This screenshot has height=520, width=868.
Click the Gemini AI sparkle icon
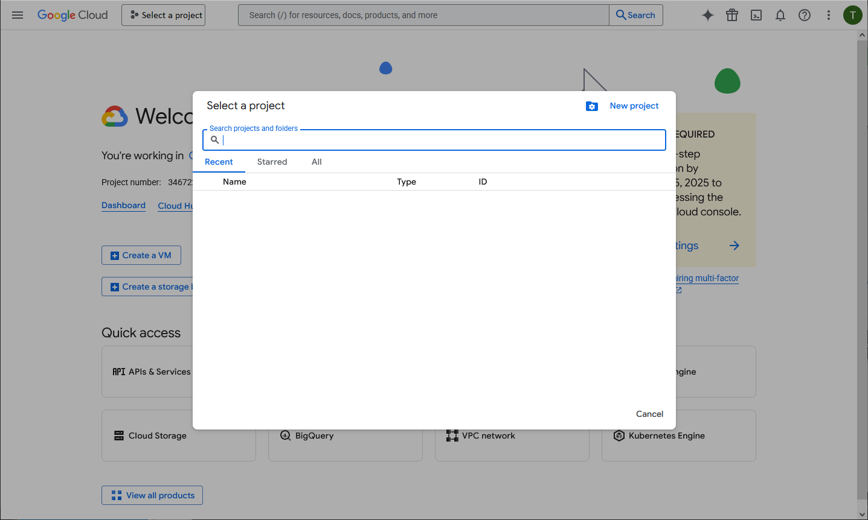tap(707, 15)
